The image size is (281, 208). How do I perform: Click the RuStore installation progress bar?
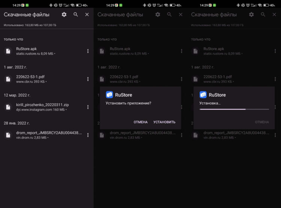pyautogui.click(x=234, y=109)
